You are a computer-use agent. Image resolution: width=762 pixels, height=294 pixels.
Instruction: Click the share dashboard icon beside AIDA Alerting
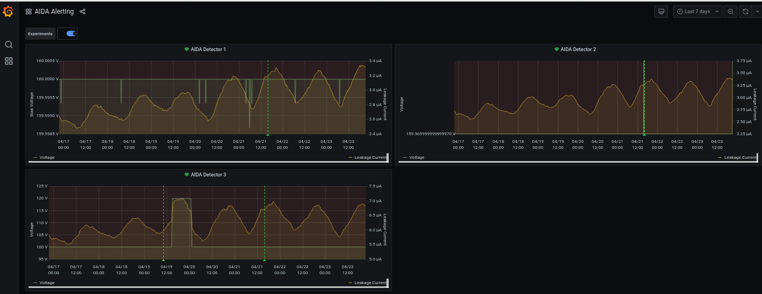tap(82, 12)
